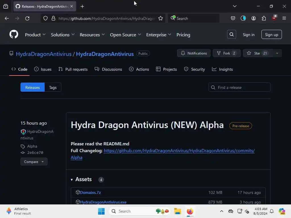Viewport: 291px width, 218px height.
Task: Download Domains.7z asset
Action: [90, 192]
